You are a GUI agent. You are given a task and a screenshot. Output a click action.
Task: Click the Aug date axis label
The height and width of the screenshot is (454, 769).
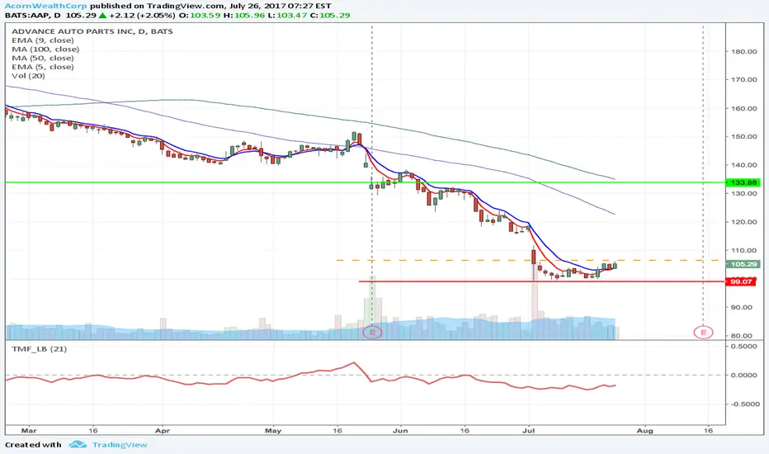pyautogui.click(x=644, y=430)
